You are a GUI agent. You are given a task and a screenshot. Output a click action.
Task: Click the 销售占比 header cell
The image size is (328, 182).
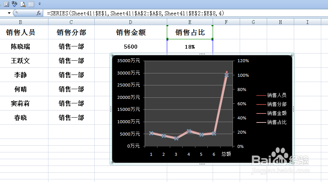coord(190,32)
